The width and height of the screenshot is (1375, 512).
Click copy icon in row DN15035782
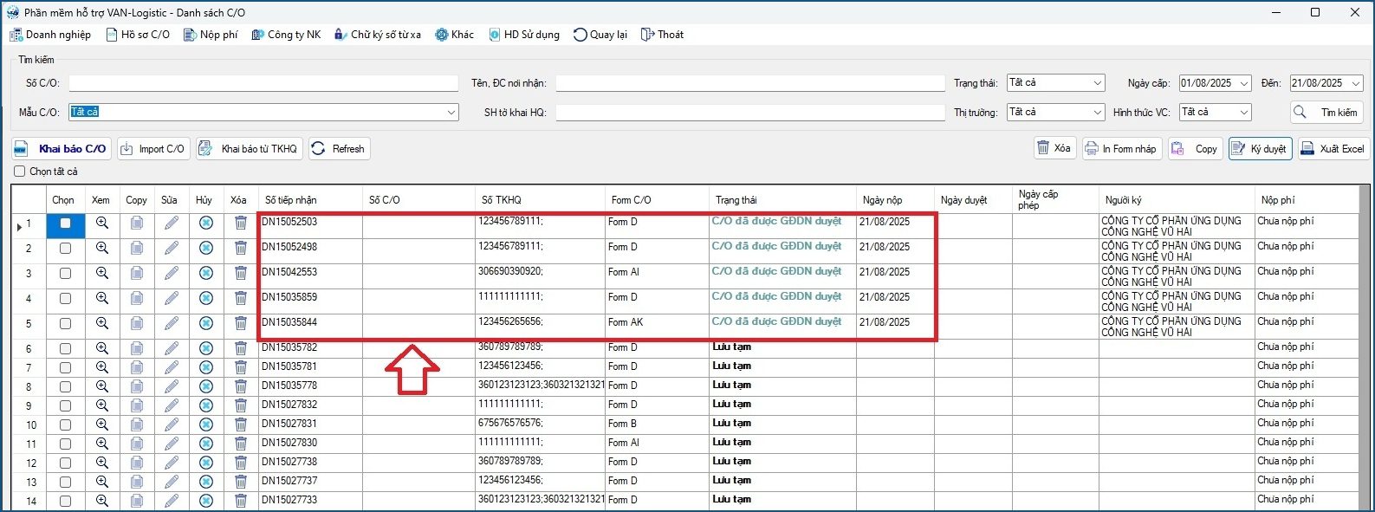point(137,349)
